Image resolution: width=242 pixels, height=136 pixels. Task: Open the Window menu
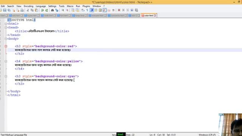tap(97, 6)
